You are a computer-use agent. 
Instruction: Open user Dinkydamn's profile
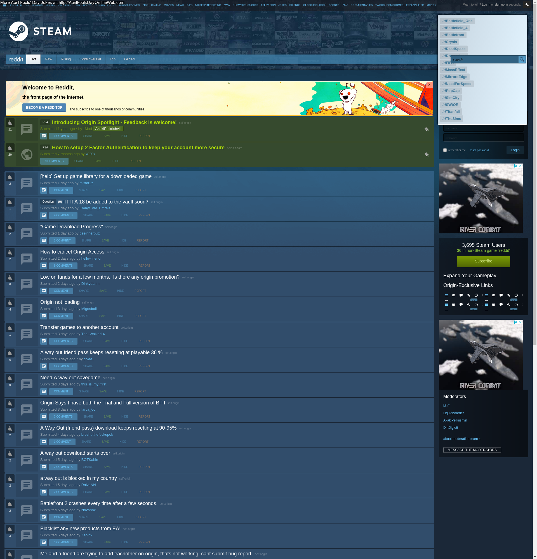coord(90,284)
